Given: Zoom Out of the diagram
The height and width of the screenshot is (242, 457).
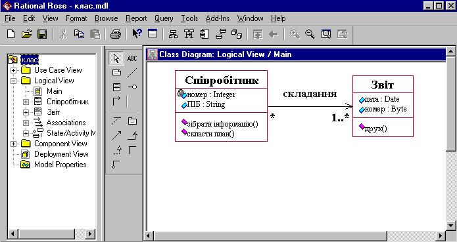Looking at the screenshot, I should pyautogui.click(x=310, y=35).
